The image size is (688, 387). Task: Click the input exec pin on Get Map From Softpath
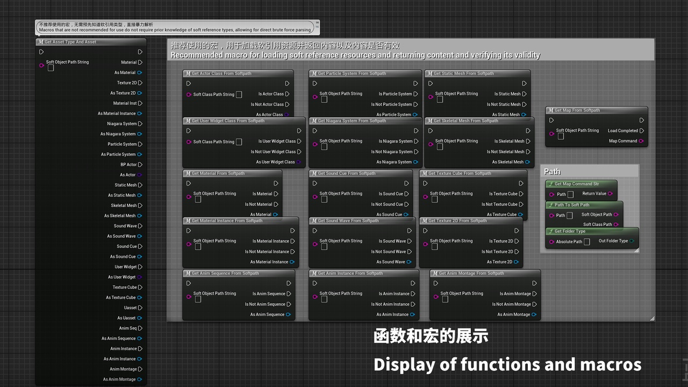point(551,120)
